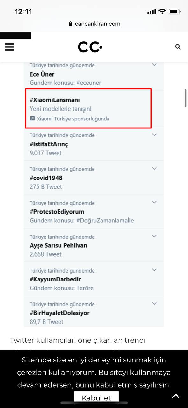Image resolution: width=188 pixels, height=408 pixels.
Task: Expand the chevron next to #IstifaEtArınç
Action: pos(154,135)
